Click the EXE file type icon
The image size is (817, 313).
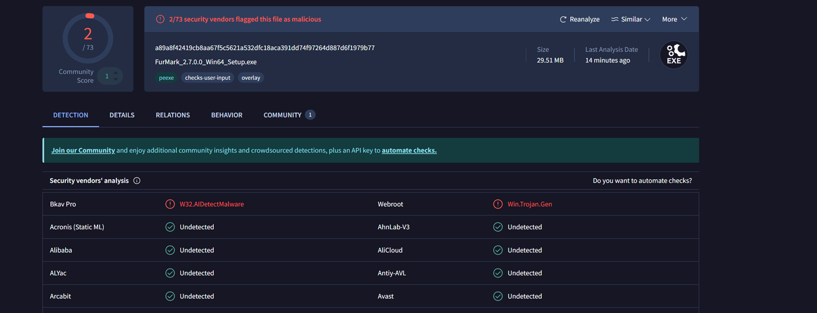[x=673, y=55]
